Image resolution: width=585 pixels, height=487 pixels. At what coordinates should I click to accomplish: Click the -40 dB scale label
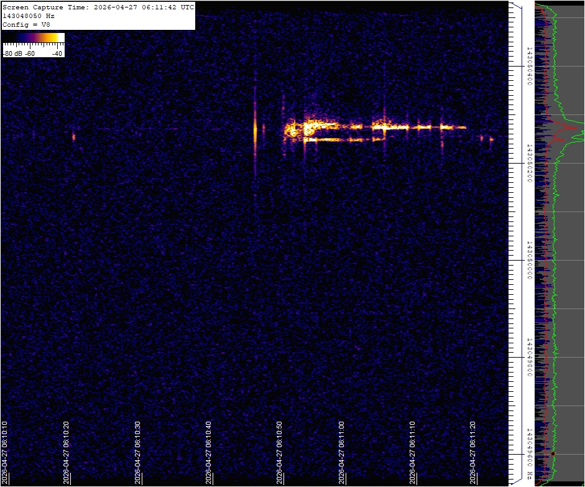[57, 53]
